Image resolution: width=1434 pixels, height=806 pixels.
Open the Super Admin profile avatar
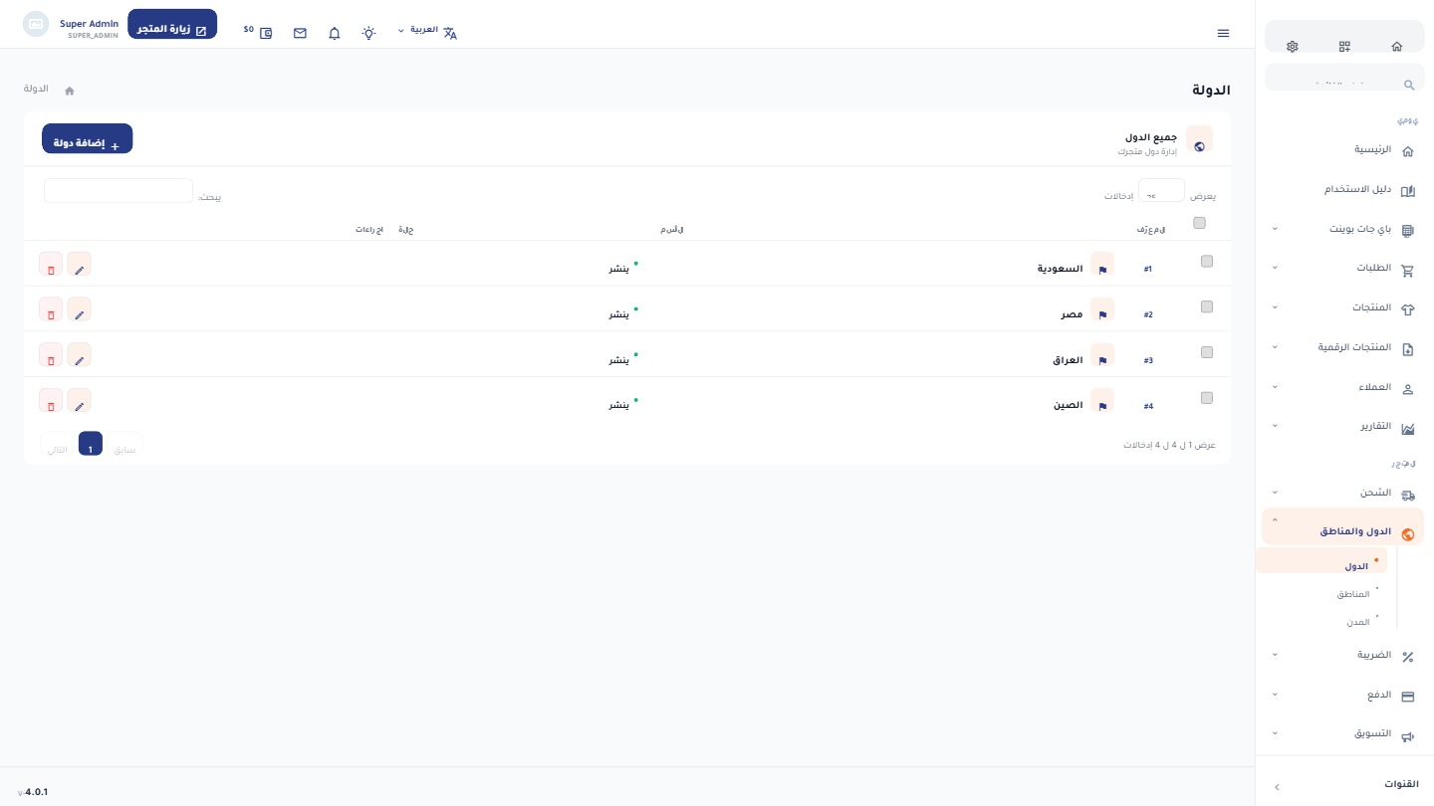pyautogui.click(x=36, y=24)
